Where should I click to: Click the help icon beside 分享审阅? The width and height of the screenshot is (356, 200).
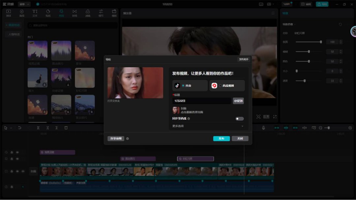click(x=128, y=139)
